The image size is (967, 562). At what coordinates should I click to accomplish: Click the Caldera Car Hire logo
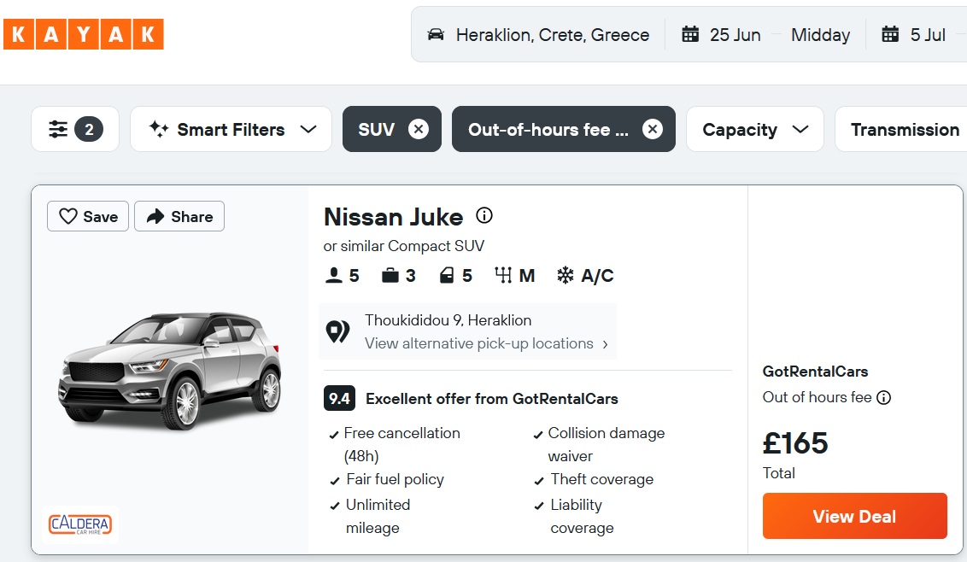pos(80,524)
